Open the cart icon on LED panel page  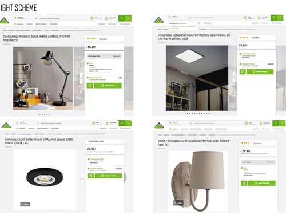(280, 18)
